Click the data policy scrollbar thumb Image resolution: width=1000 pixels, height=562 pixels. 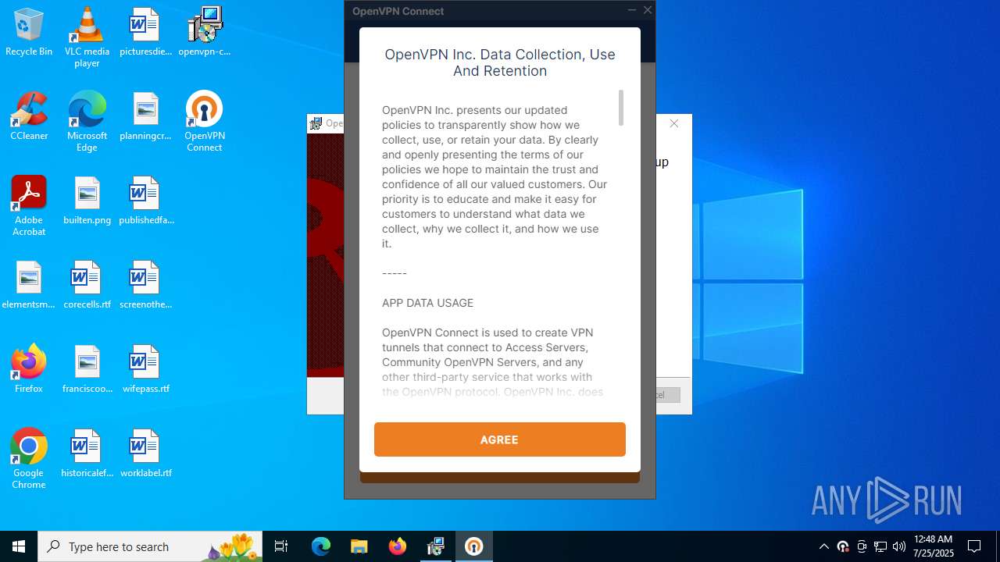[621, 108]
